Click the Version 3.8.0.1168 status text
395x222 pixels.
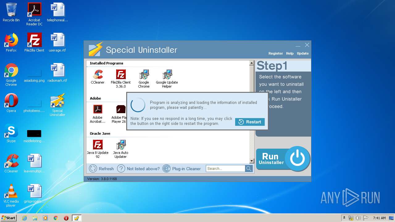coord(102,179)
